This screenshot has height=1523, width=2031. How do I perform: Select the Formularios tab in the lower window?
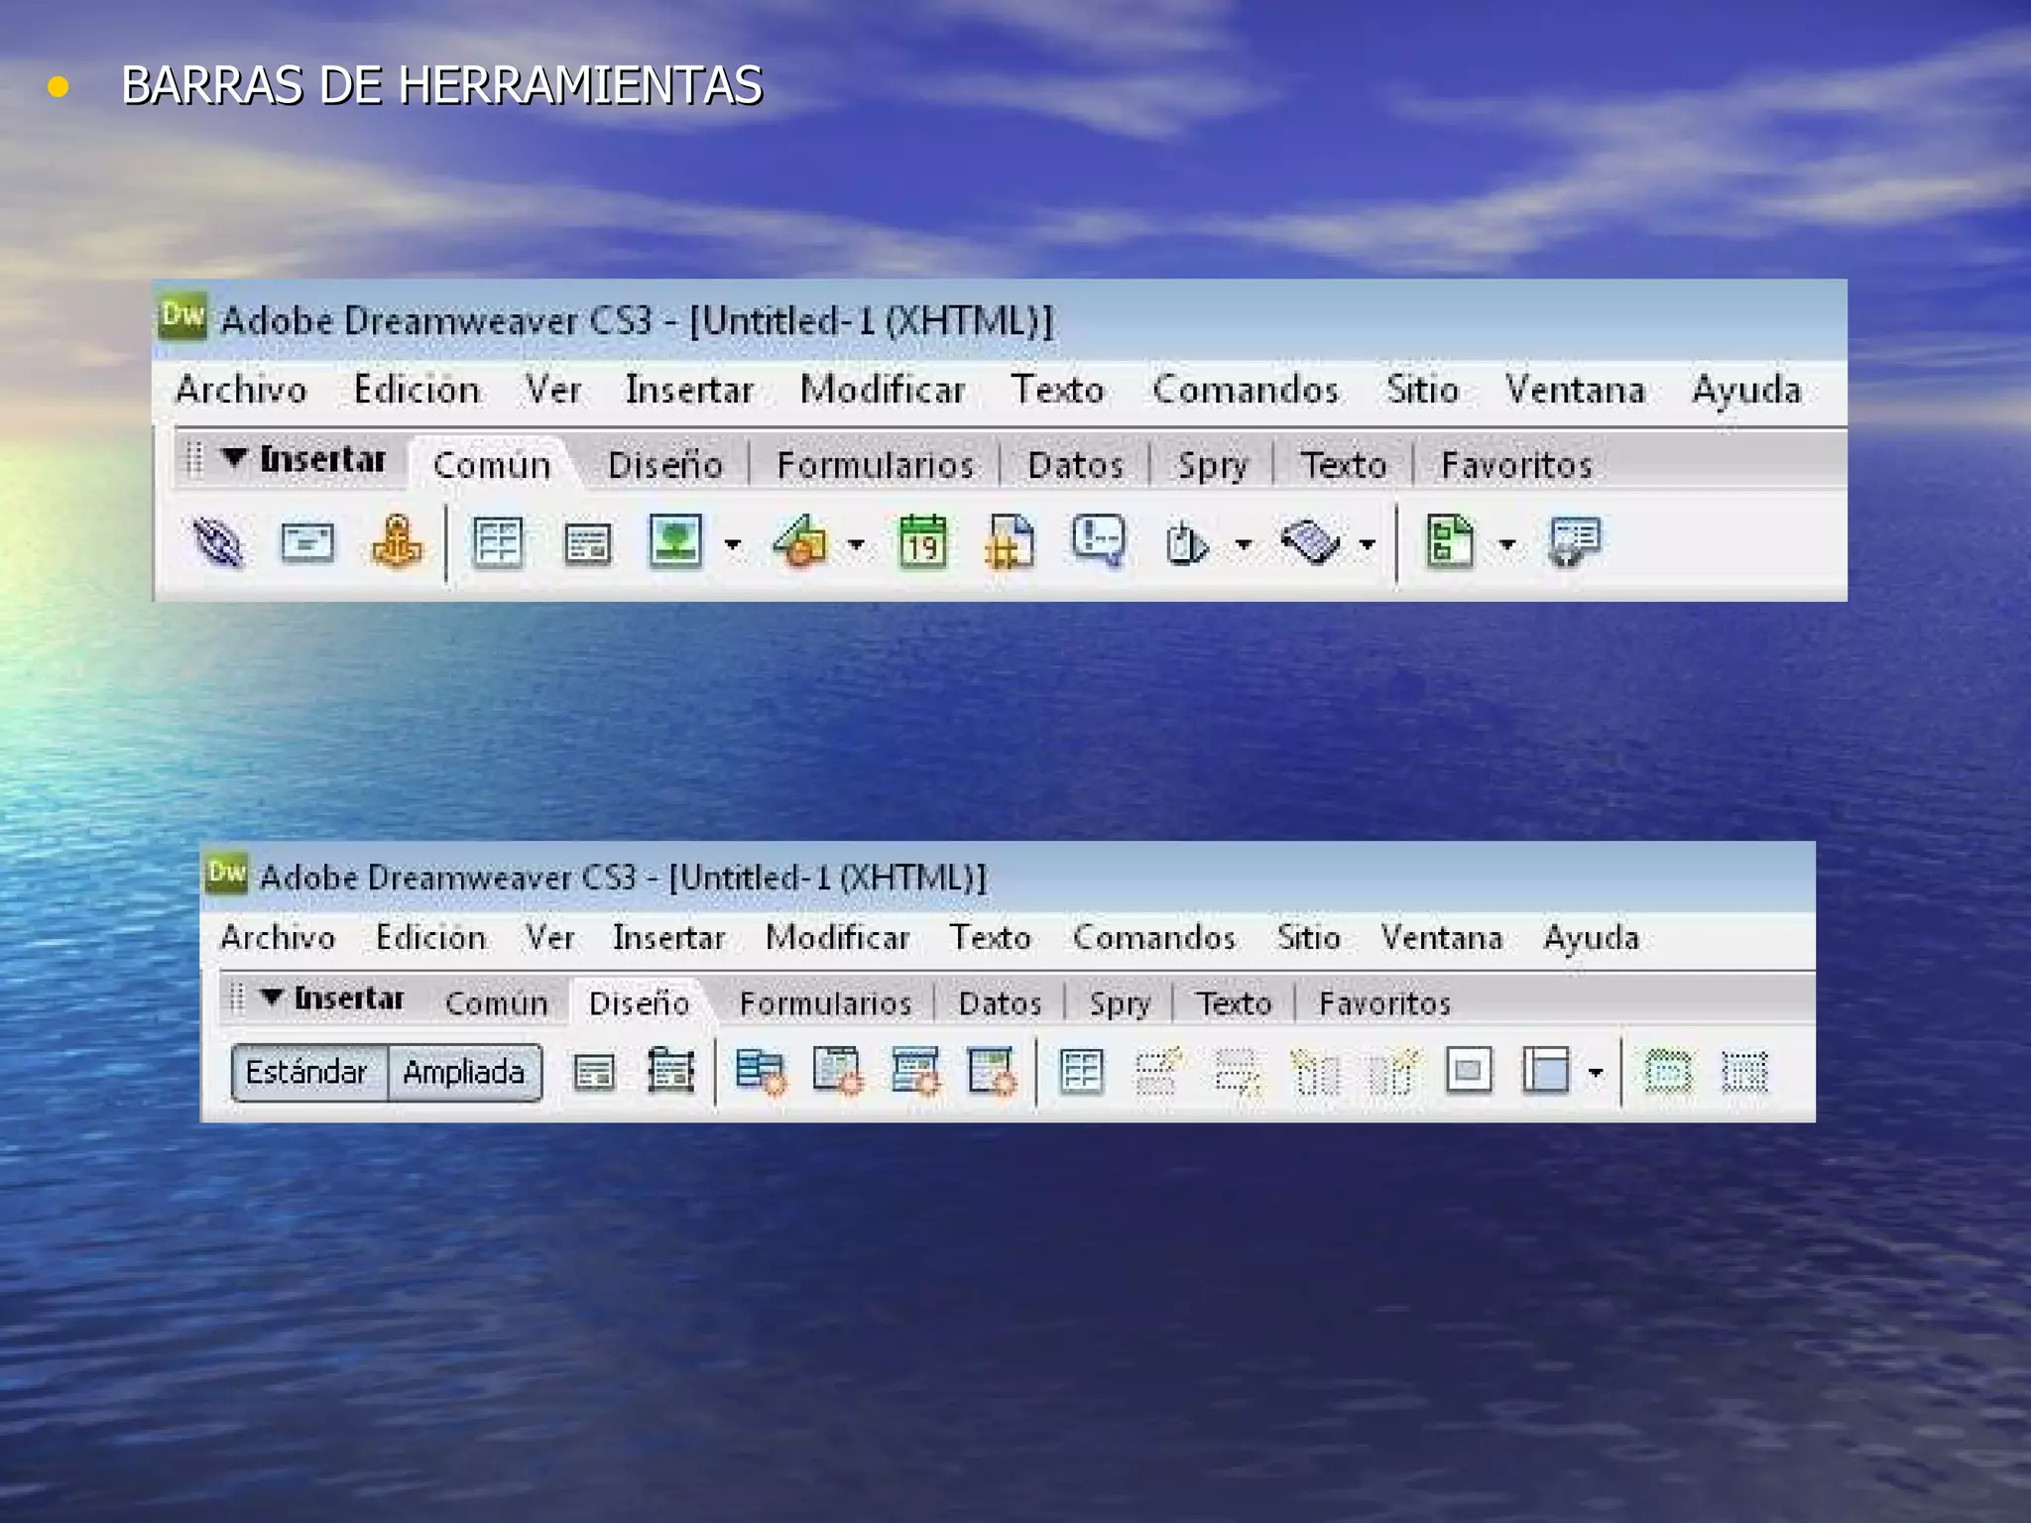[x=825, y=1003]
